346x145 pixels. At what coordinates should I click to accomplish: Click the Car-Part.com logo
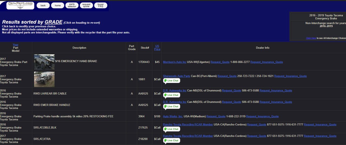pyautogui.click(x=20, y=5)
